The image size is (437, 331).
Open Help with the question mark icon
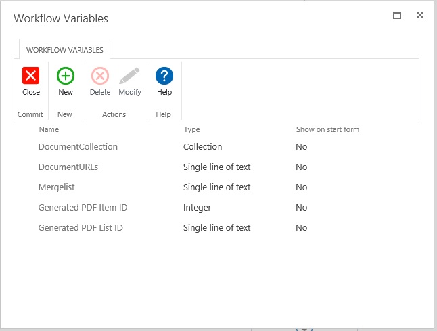point(164,76)
